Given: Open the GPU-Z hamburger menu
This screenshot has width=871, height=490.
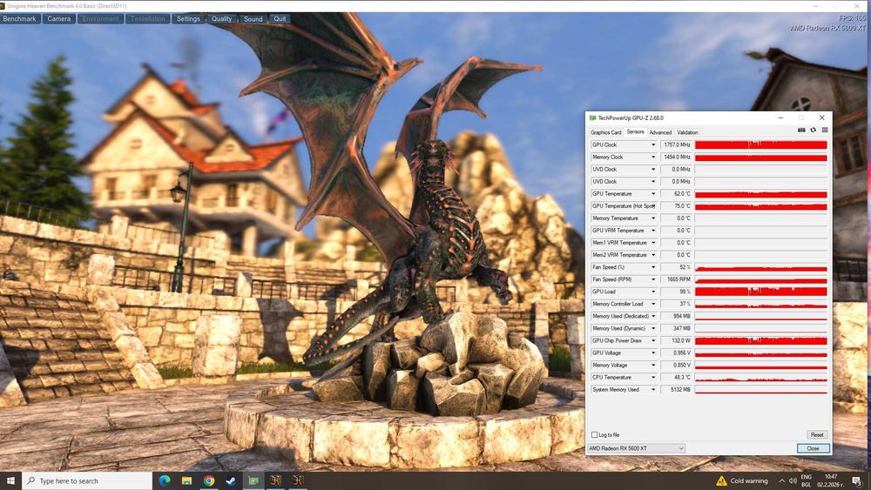Looking at the screenshot, I should 824,131.
